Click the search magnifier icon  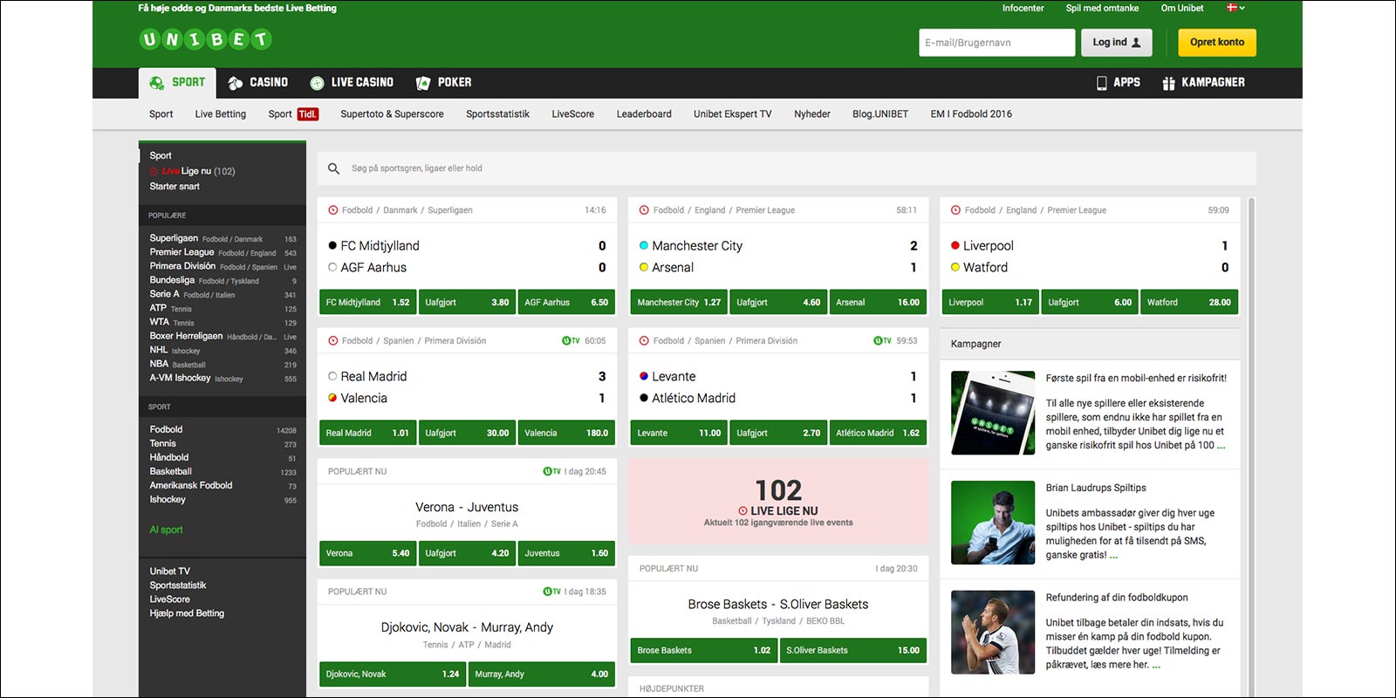[x=333, y=168]
